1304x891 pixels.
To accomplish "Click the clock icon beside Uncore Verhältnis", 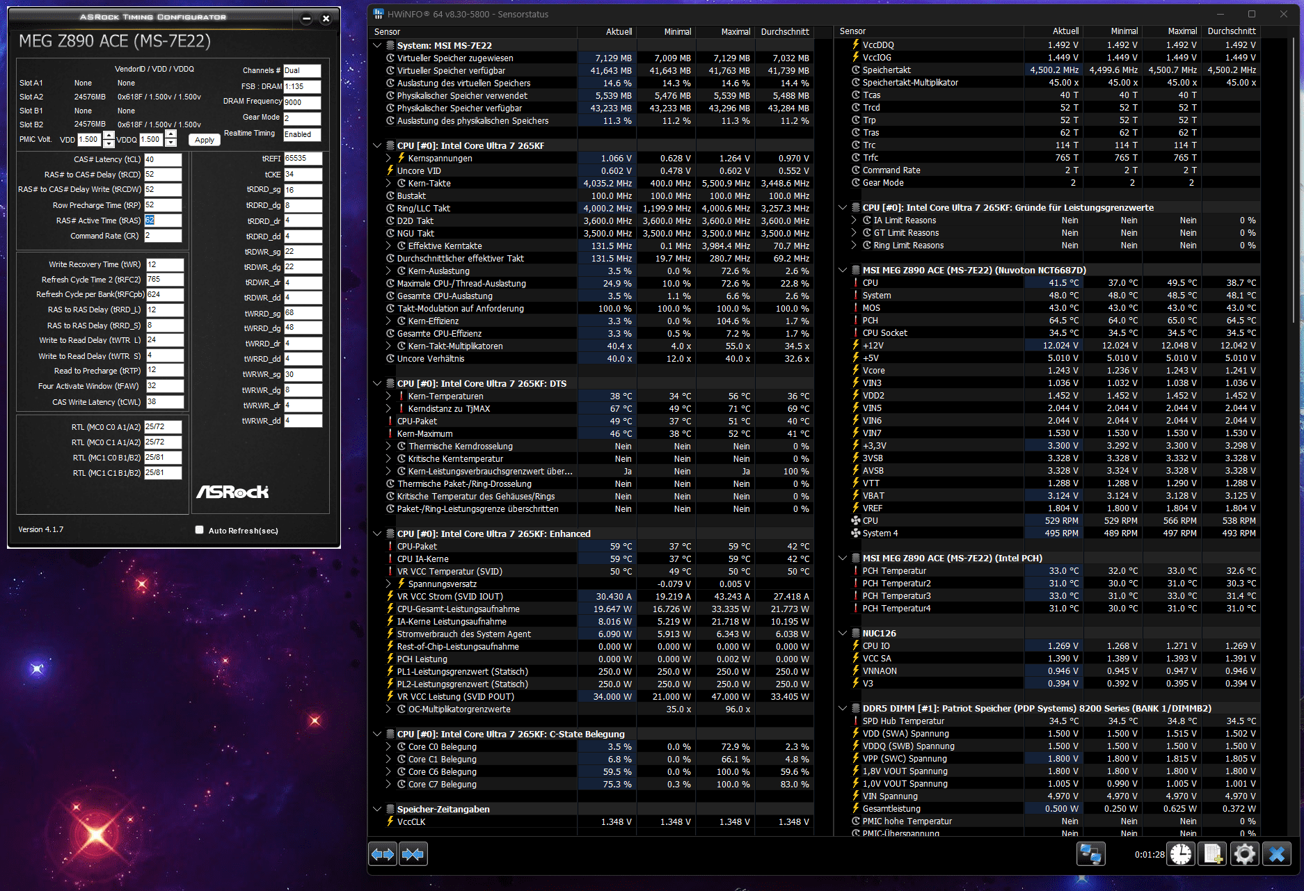I will [390, 358].
